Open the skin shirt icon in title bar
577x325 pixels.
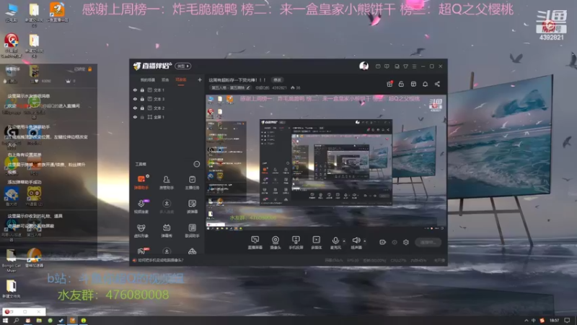[405, 66]
